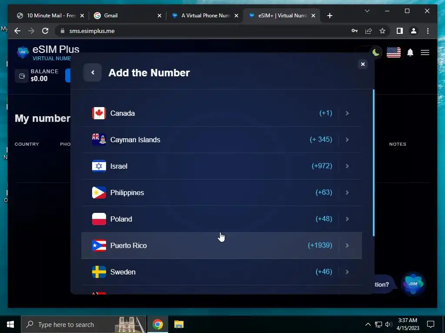The image size is (445, 333).
Task: Click the (+46) dial code
Action: [x=324, y=272]
